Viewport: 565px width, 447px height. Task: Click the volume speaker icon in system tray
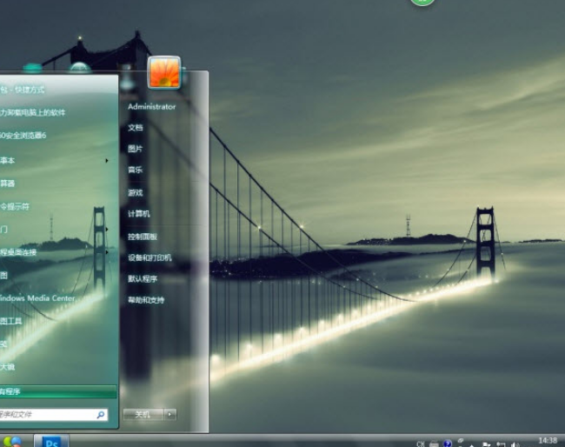click(515, 444)
